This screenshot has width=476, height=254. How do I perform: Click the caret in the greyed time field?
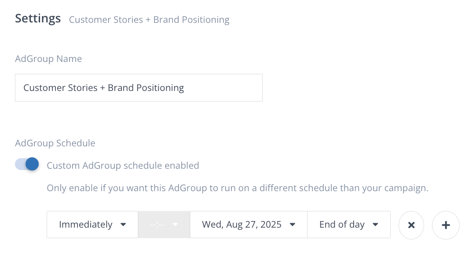[175, 225]
